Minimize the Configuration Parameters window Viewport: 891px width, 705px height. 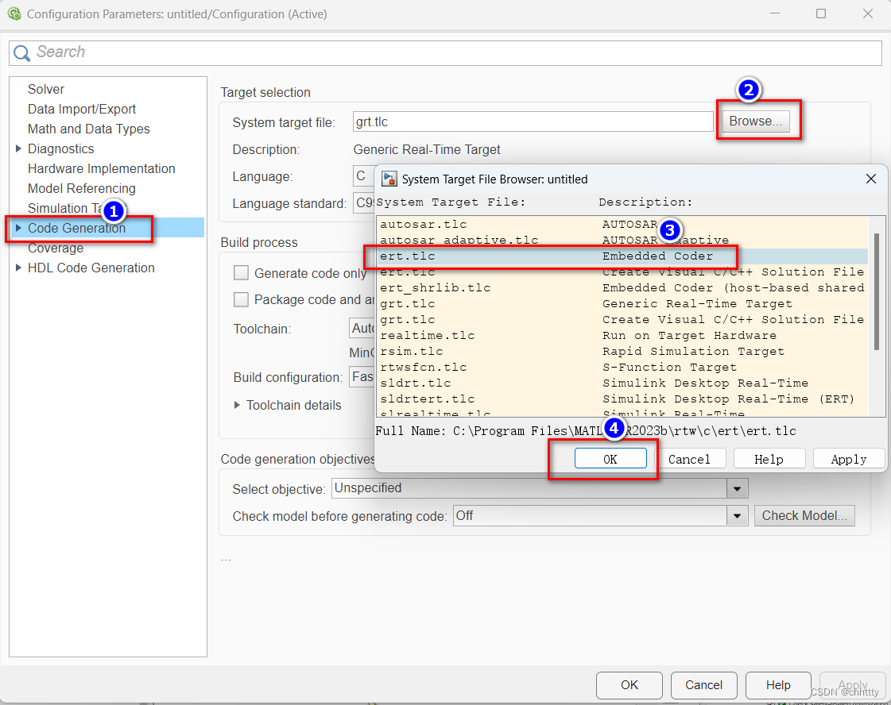point(774,13)
